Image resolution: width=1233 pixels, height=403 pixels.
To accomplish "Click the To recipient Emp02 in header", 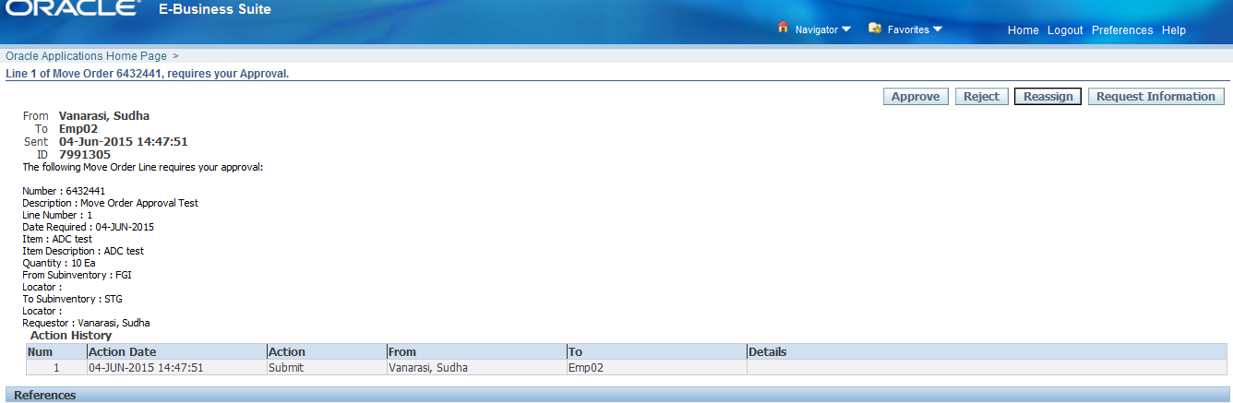I will coord(78,129).
